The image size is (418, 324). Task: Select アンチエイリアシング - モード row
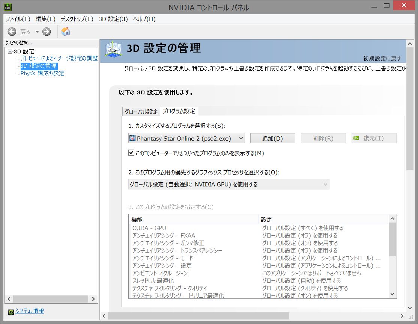coord(258,258)
